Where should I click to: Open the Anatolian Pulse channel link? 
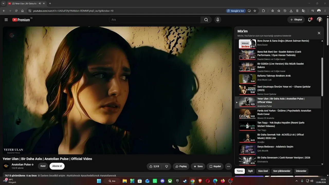[x=21, y=164]
